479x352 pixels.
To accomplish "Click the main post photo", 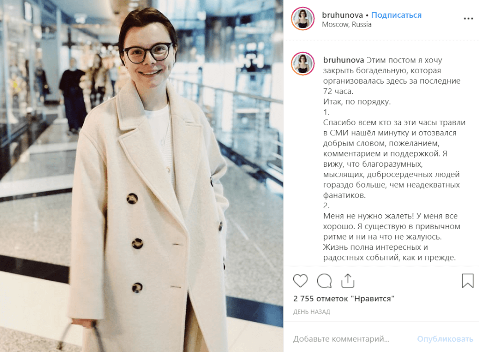I will (x=142, y=176).
